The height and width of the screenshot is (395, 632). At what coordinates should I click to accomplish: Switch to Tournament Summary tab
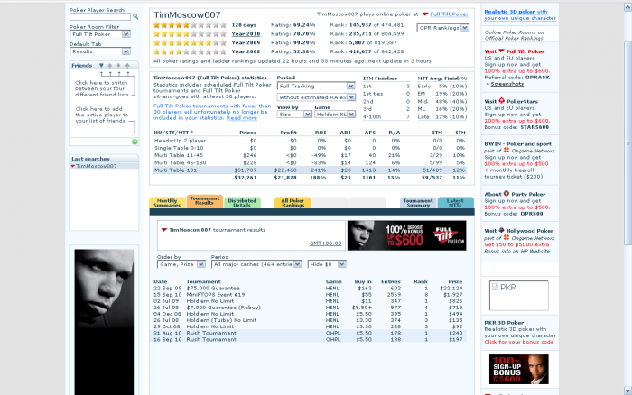point(418,203)
